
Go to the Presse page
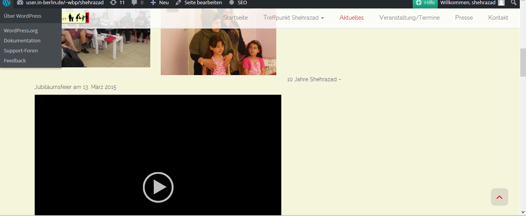(x=464, y=18)
